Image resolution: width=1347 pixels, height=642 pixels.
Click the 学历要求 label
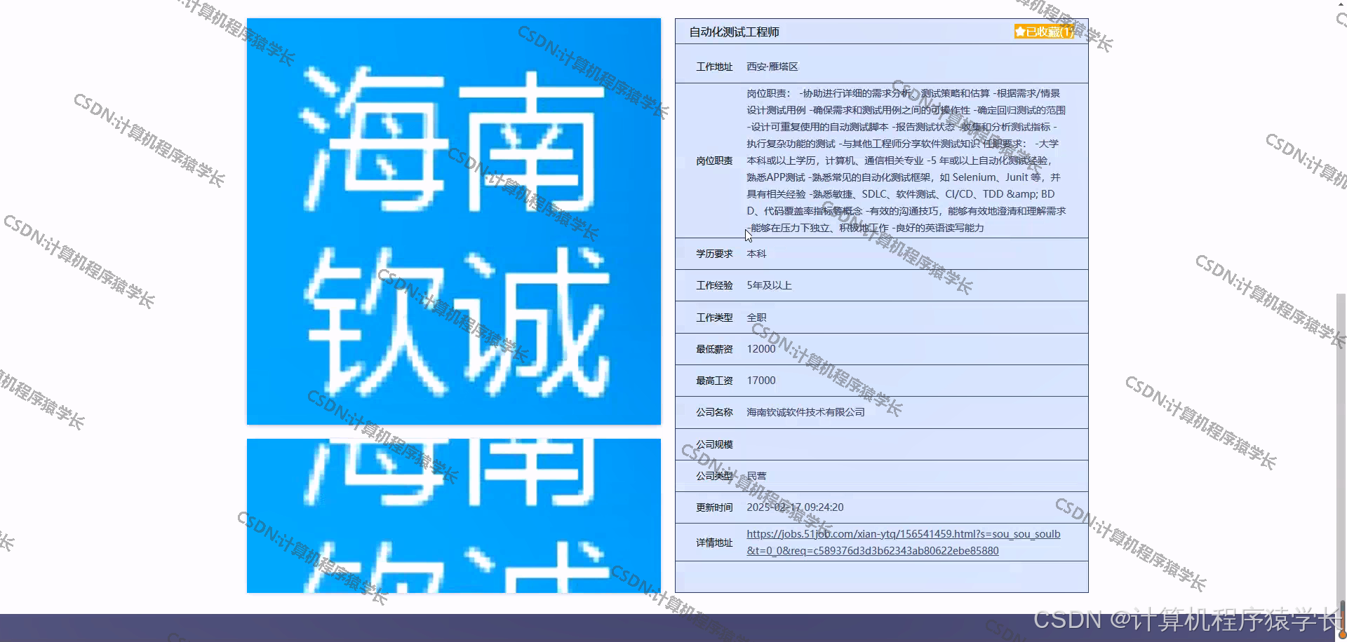pos(714,254)
